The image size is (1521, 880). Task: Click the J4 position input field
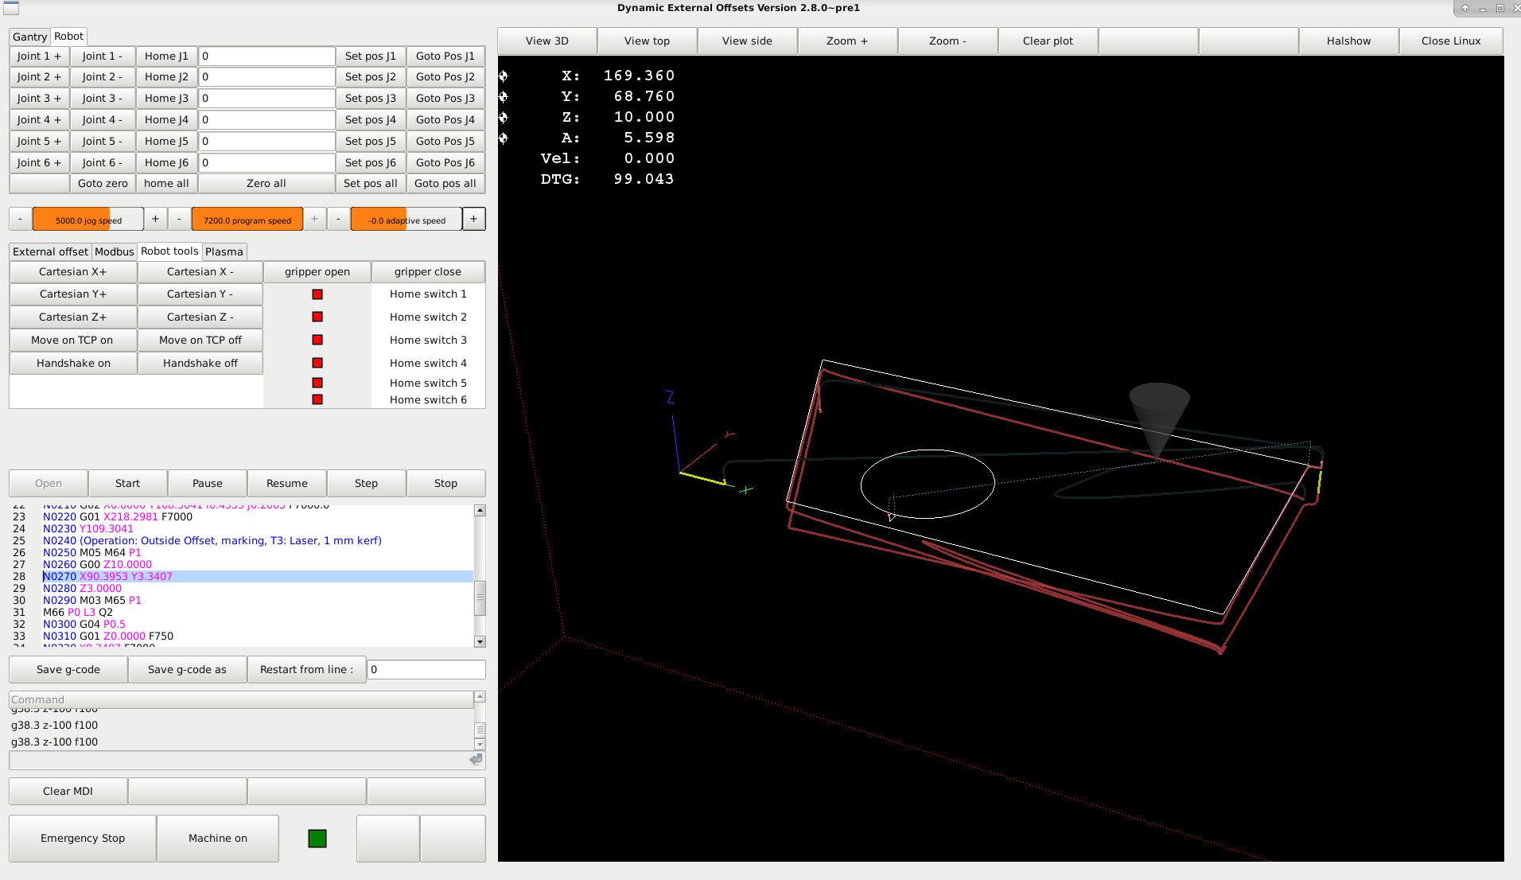(x=266, y=119)
